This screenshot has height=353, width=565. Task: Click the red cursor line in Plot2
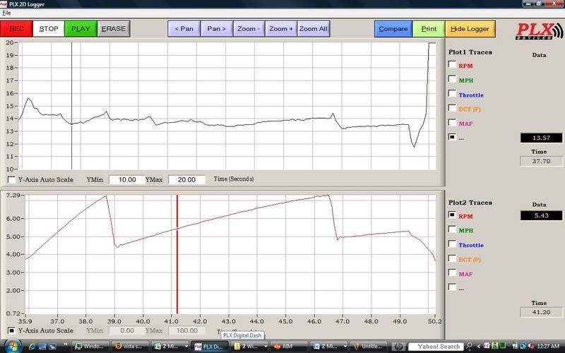pos(177,254)
